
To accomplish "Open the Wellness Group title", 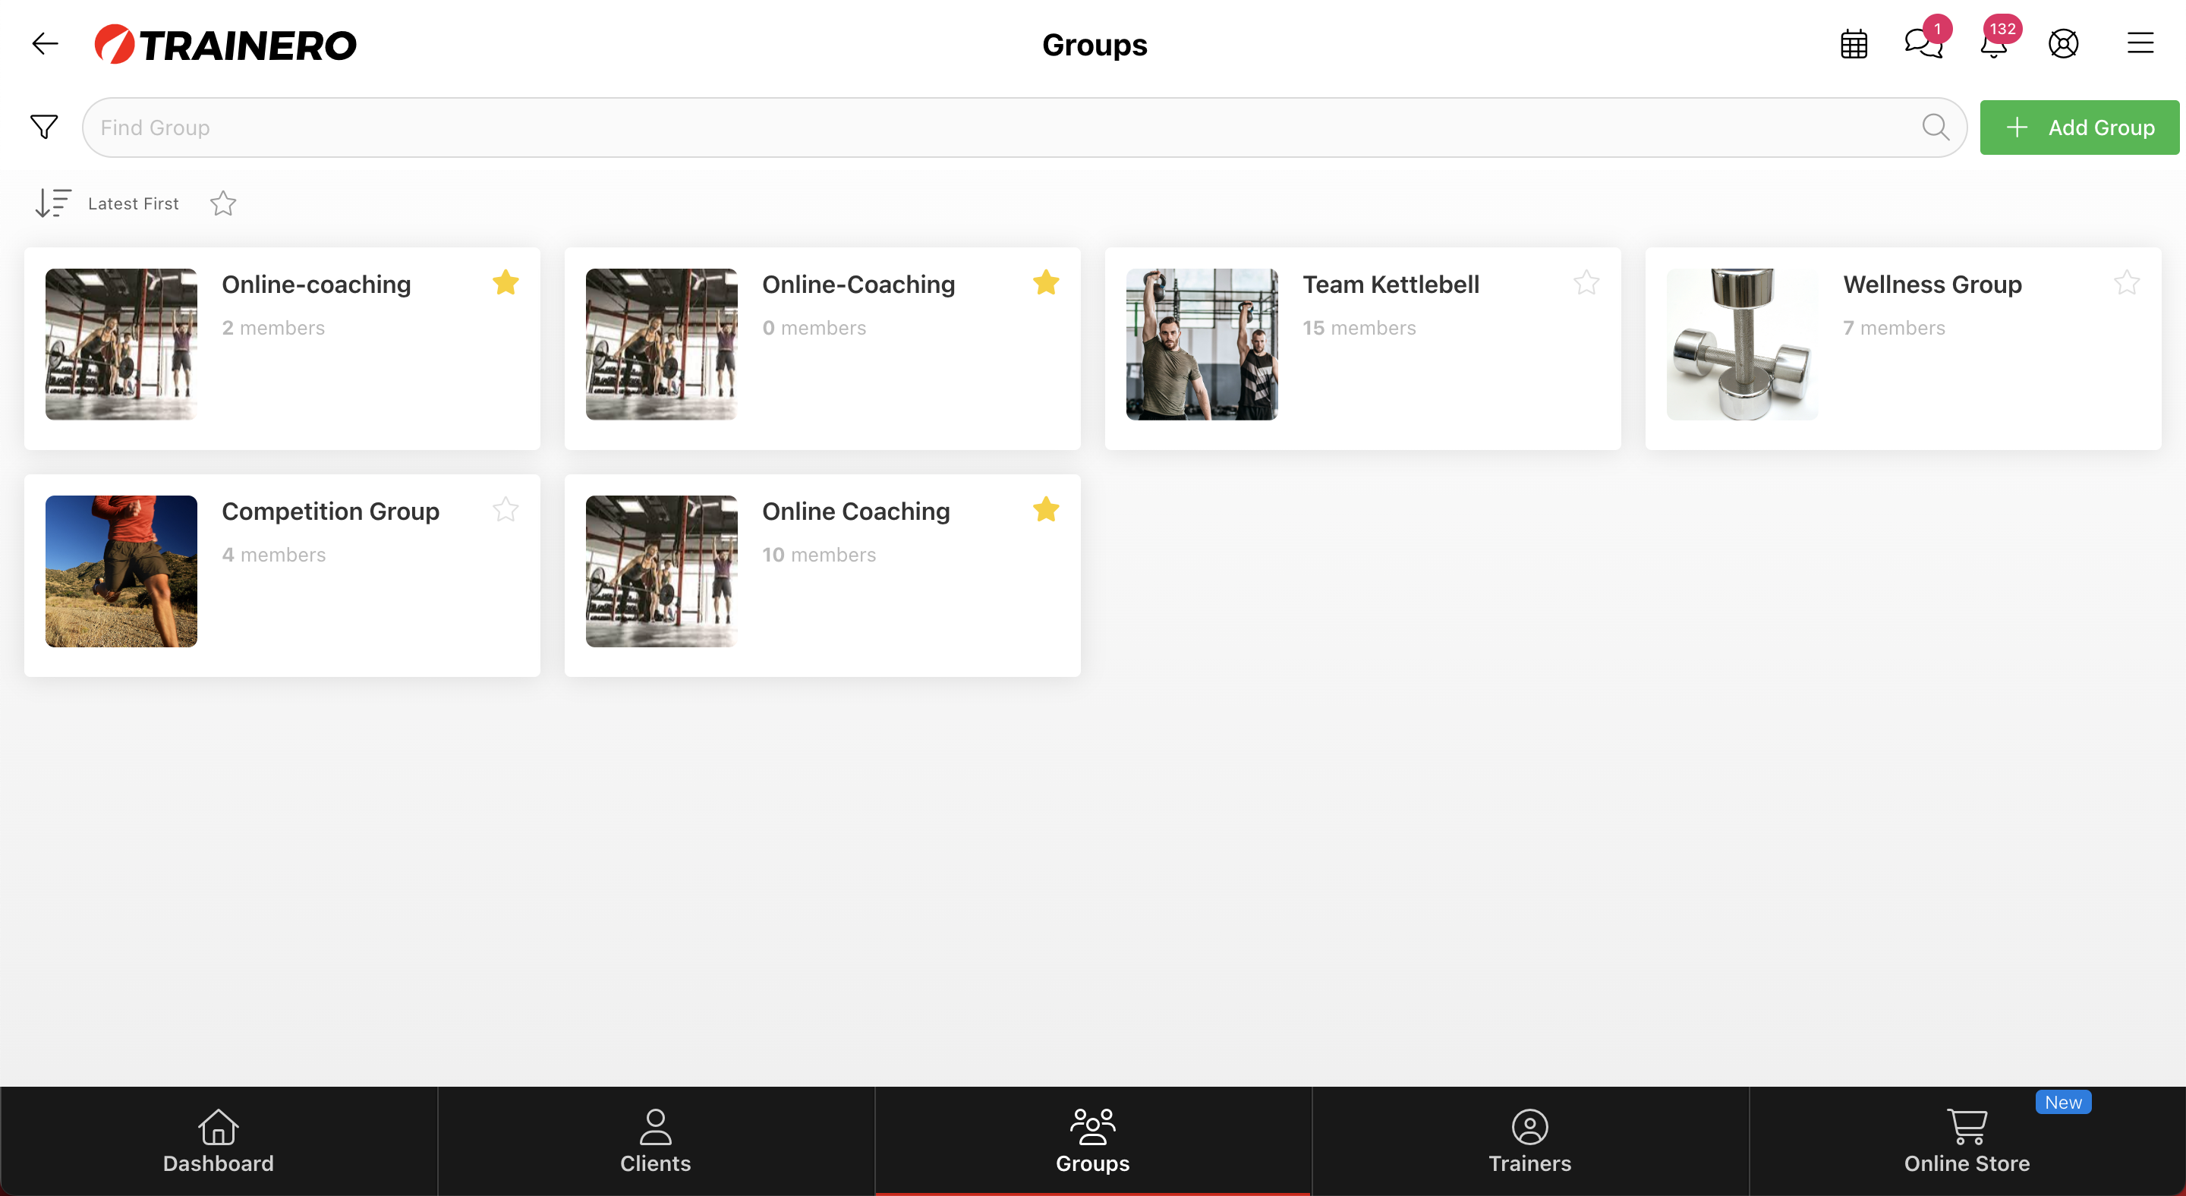I will click(x=1932, y=285).
